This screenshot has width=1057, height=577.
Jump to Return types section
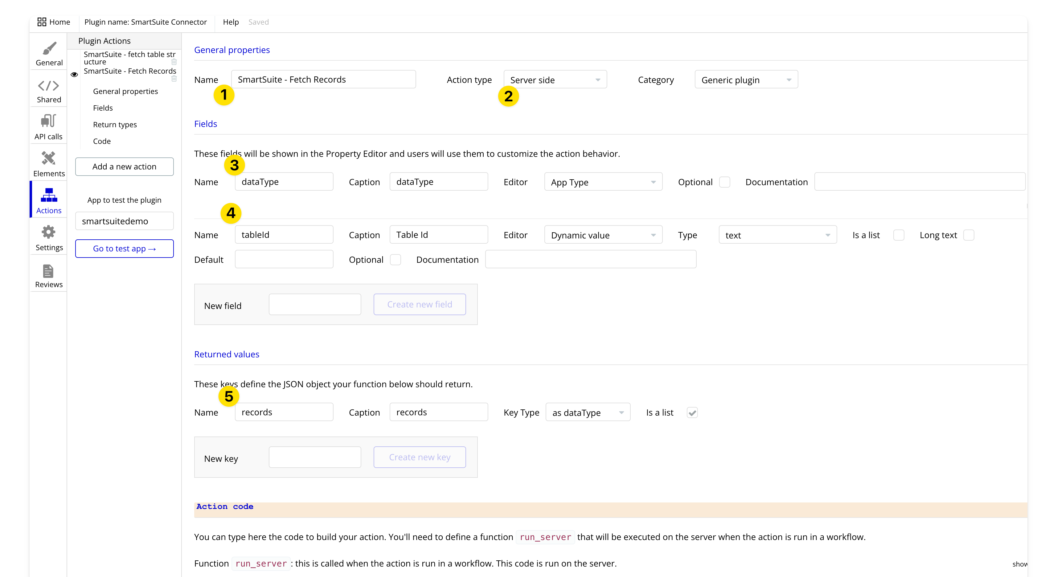115,125
